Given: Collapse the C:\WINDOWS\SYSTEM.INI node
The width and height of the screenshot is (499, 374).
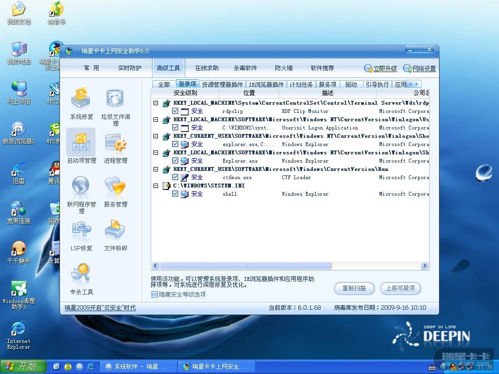Looking at the screenshot, I should click(x=155, y=186).
